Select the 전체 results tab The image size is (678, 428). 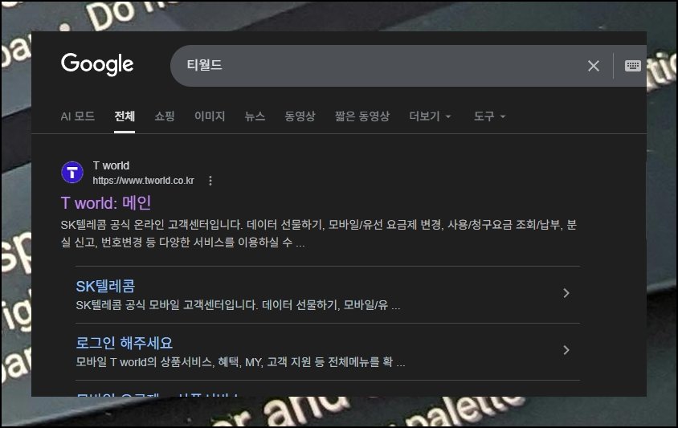coord(125,116)
